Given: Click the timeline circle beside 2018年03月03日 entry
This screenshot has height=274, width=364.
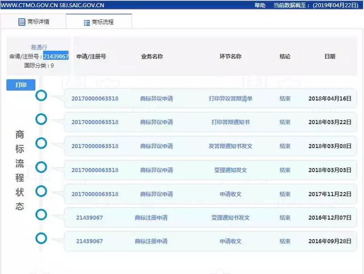Looking at the screenshot, I should [x=41, y=167].
